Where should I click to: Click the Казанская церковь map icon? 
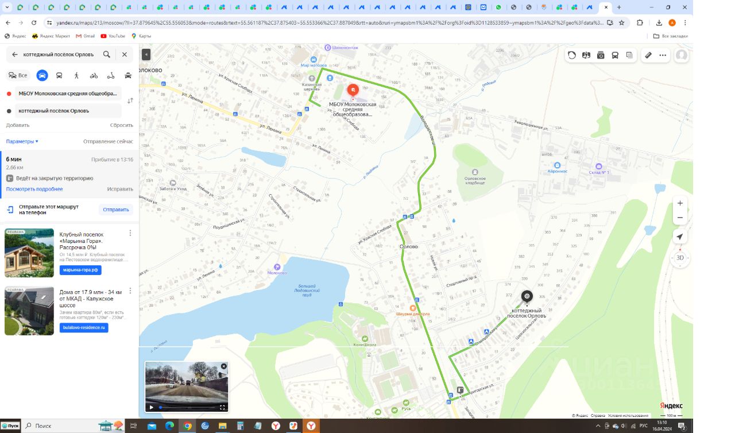click(312, 78)
